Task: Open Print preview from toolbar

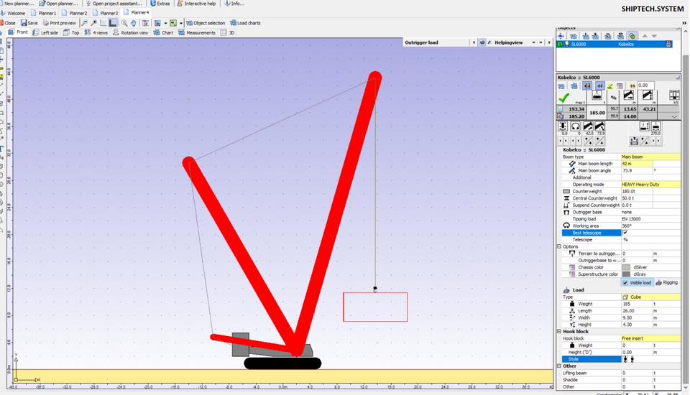Action: (x=60, y=23)
